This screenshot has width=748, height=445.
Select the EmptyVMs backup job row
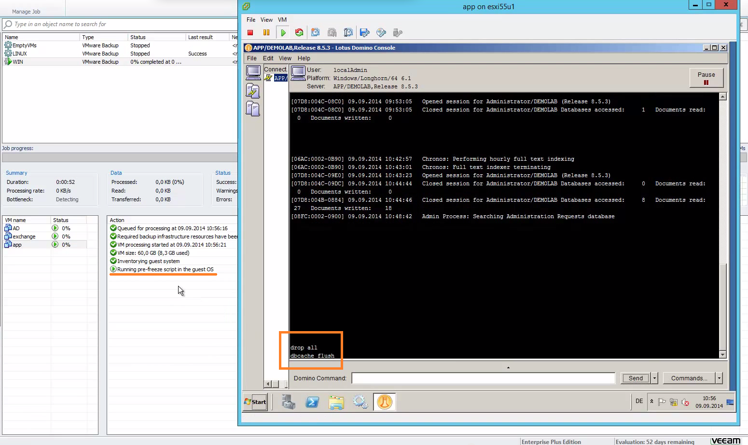[120, 45]
